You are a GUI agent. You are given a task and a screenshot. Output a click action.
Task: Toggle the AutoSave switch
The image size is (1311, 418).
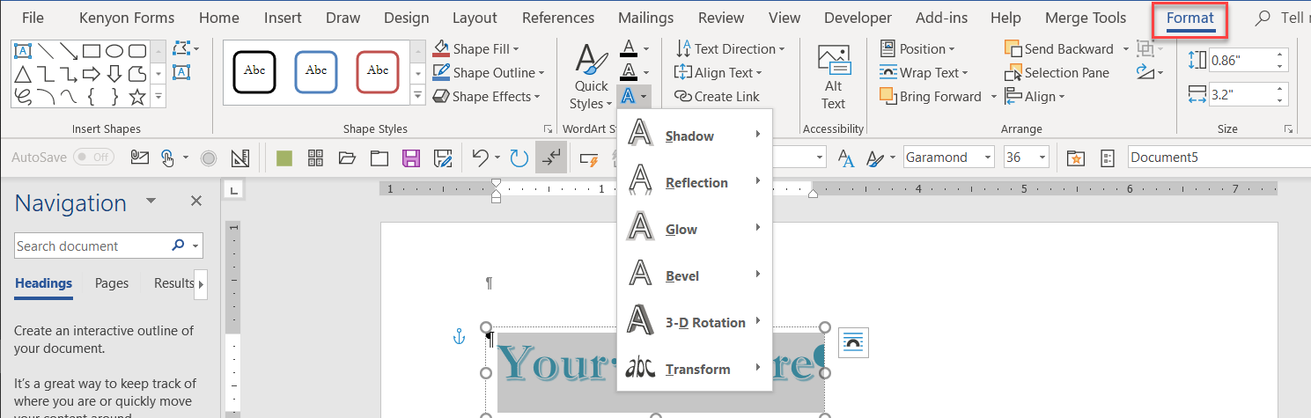(x=93, y=158)
